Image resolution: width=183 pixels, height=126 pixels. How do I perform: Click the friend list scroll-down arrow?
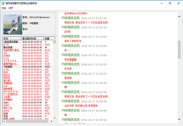pyautogui.click(x=55, y=118)
